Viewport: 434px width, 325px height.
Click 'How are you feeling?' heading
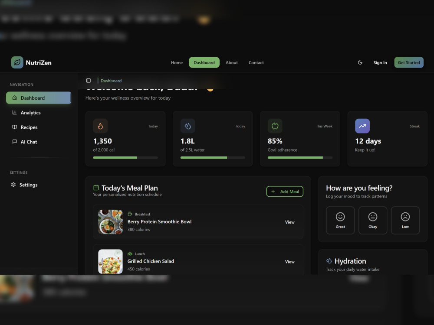click(x=359, y=188)
